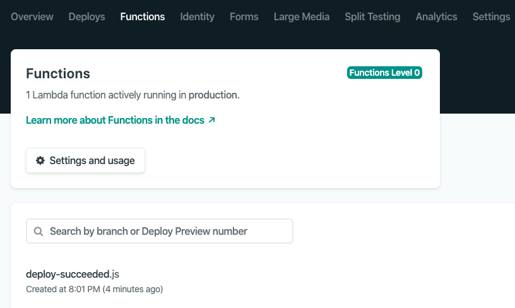
Task: Switch to Large Media tab
Action: pyautogui.click(x=302, y=16)
